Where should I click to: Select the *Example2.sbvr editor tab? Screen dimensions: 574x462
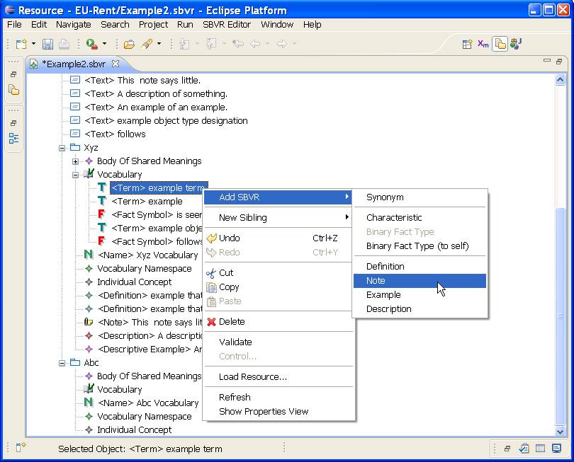74,64
